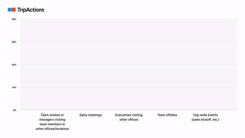
Task: Click the Executives visiting other offices label
Action: [x=129, y=117]
